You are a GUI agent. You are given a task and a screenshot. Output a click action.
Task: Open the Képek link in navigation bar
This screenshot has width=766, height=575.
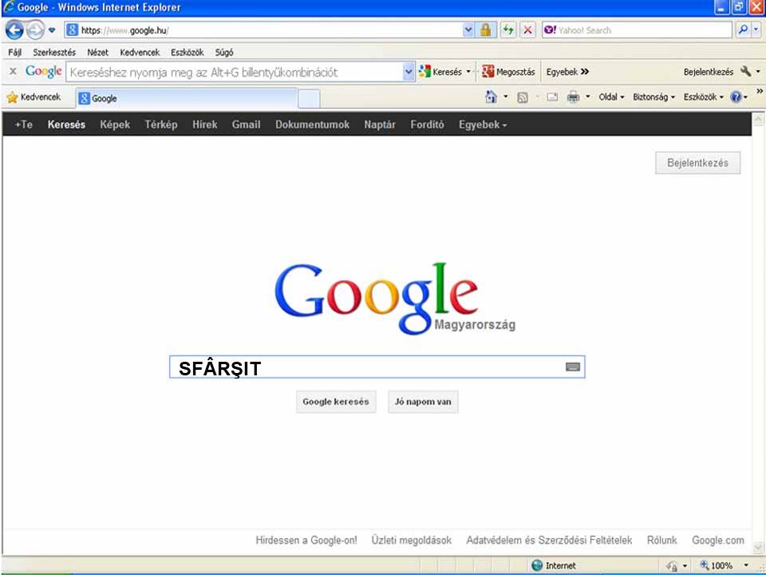[x=115, y=125]
